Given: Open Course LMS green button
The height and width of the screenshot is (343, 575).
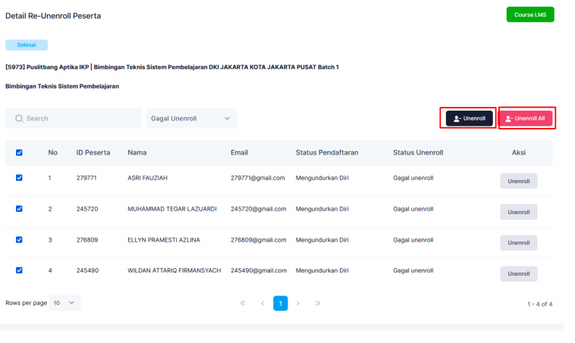Looking at the screenshot, I should (529, 14).
